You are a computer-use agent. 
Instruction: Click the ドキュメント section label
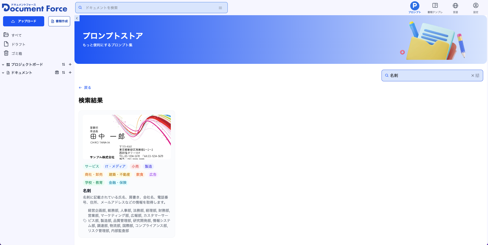[x=22, y=73]
